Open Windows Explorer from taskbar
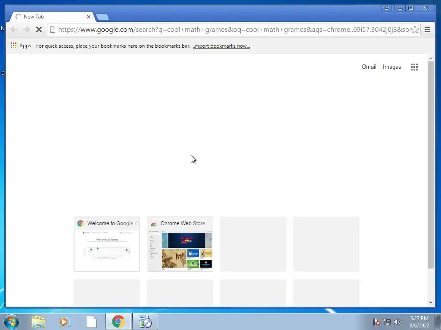The width and height of the screenshot is (441, 330). tap(38, 321)
